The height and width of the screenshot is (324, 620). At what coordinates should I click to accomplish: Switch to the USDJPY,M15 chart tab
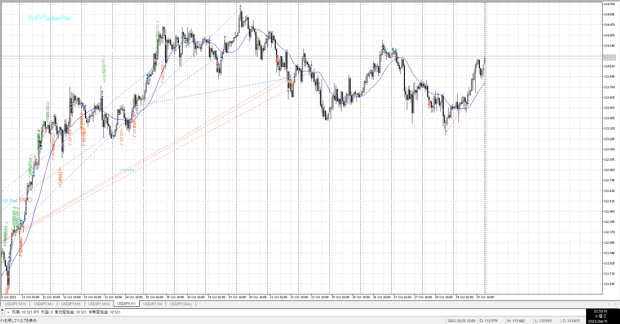click(15, 304)
